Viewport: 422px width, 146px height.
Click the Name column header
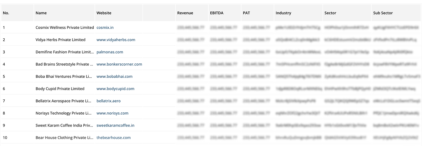[x=64, y=13]
